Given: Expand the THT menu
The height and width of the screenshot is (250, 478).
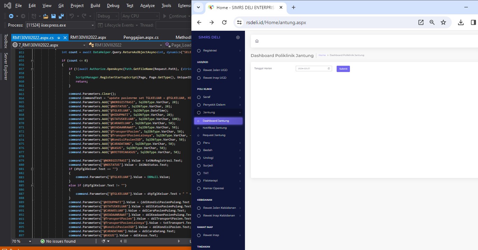Looking at the screenshot, I should [x=218, y=173].
